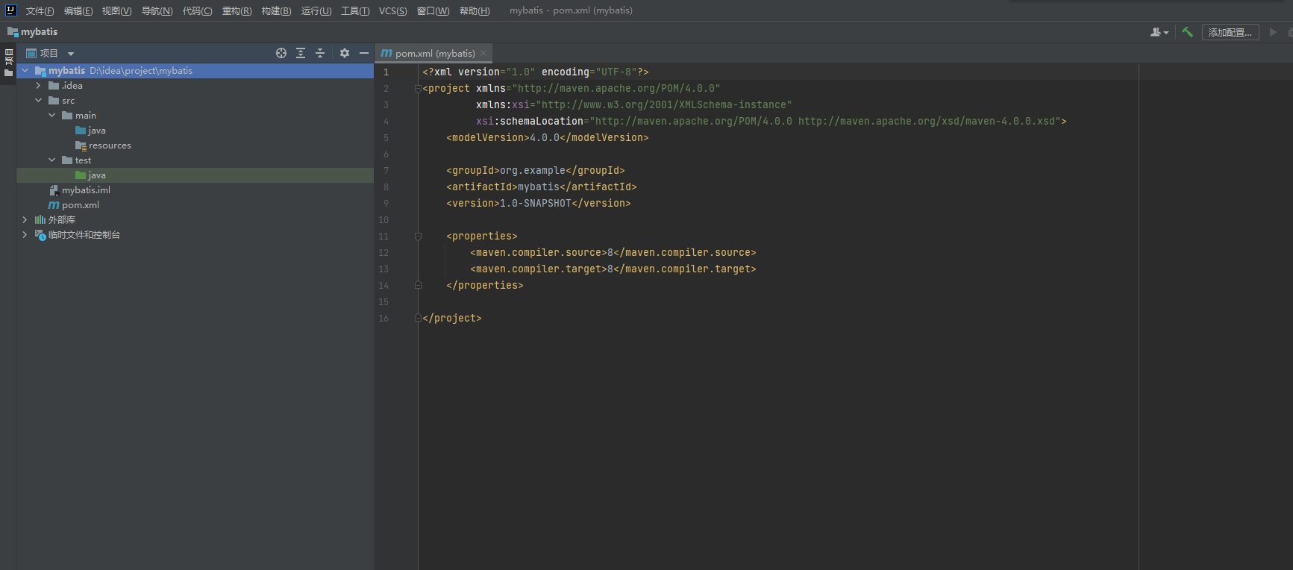The width and height of the screenshot is (1293, 570).
Task: Click xsi:schemaLocation attribute text
Action: tap(530, 121)
